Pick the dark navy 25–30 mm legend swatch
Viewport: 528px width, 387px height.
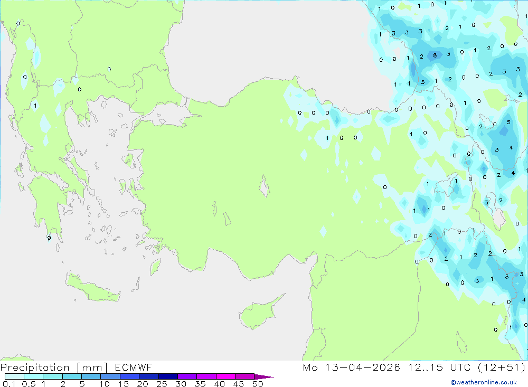[x=168, y=376]
